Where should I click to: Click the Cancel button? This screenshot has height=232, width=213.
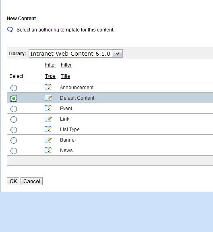(31, 181)
